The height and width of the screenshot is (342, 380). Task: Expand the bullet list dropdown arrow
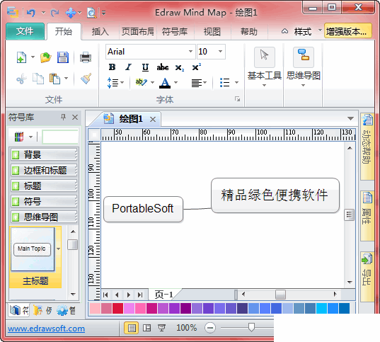tap(236, 83)
